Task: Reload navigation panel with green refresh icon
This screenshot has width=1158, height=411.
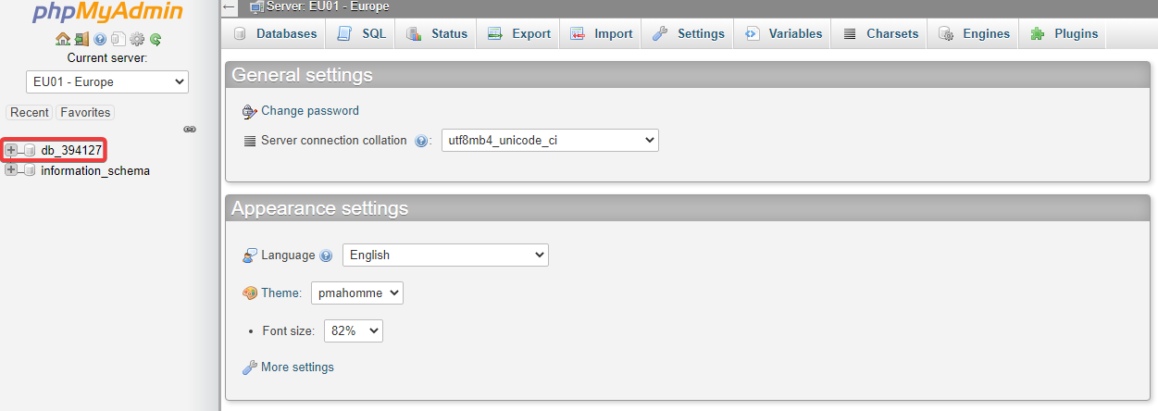Action: point(156,39)
